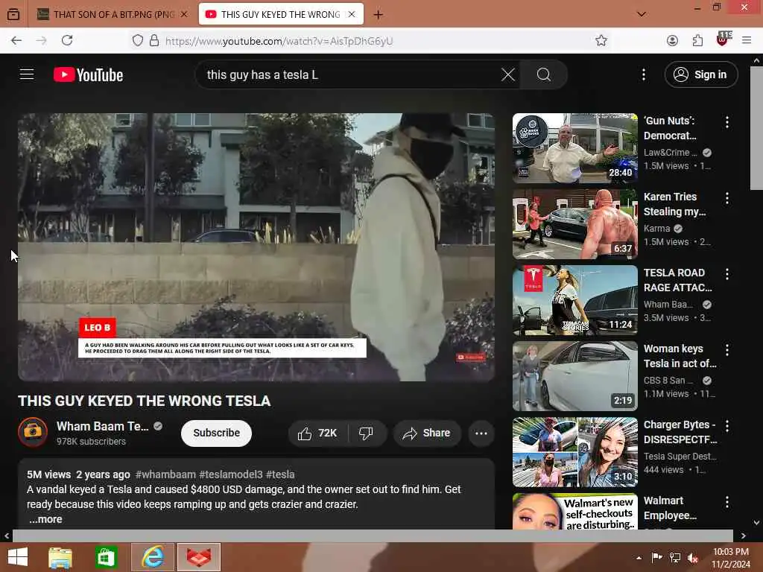The width and height of the screenshot is (763, 572).
Task: Open options menu for Walmart Employee video
Action: coord(727,501)
